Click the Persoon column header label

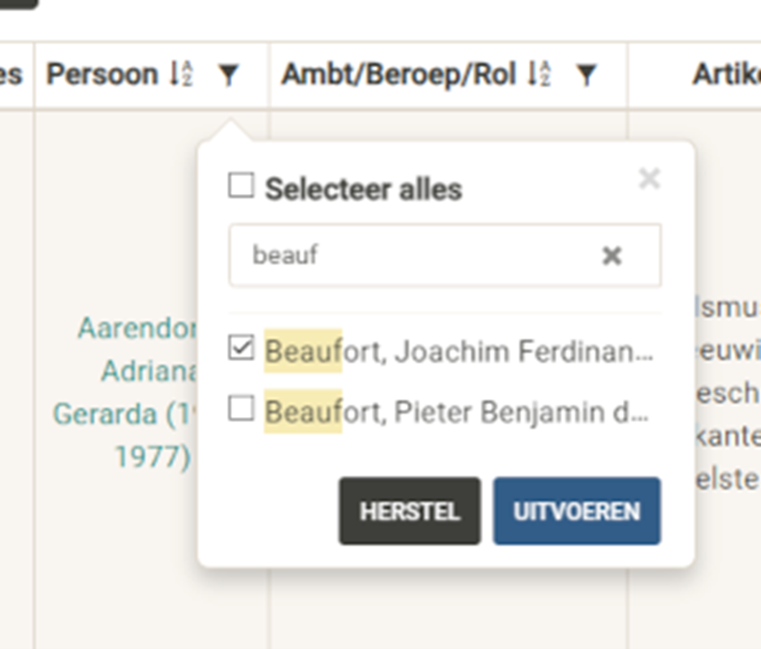102,75
